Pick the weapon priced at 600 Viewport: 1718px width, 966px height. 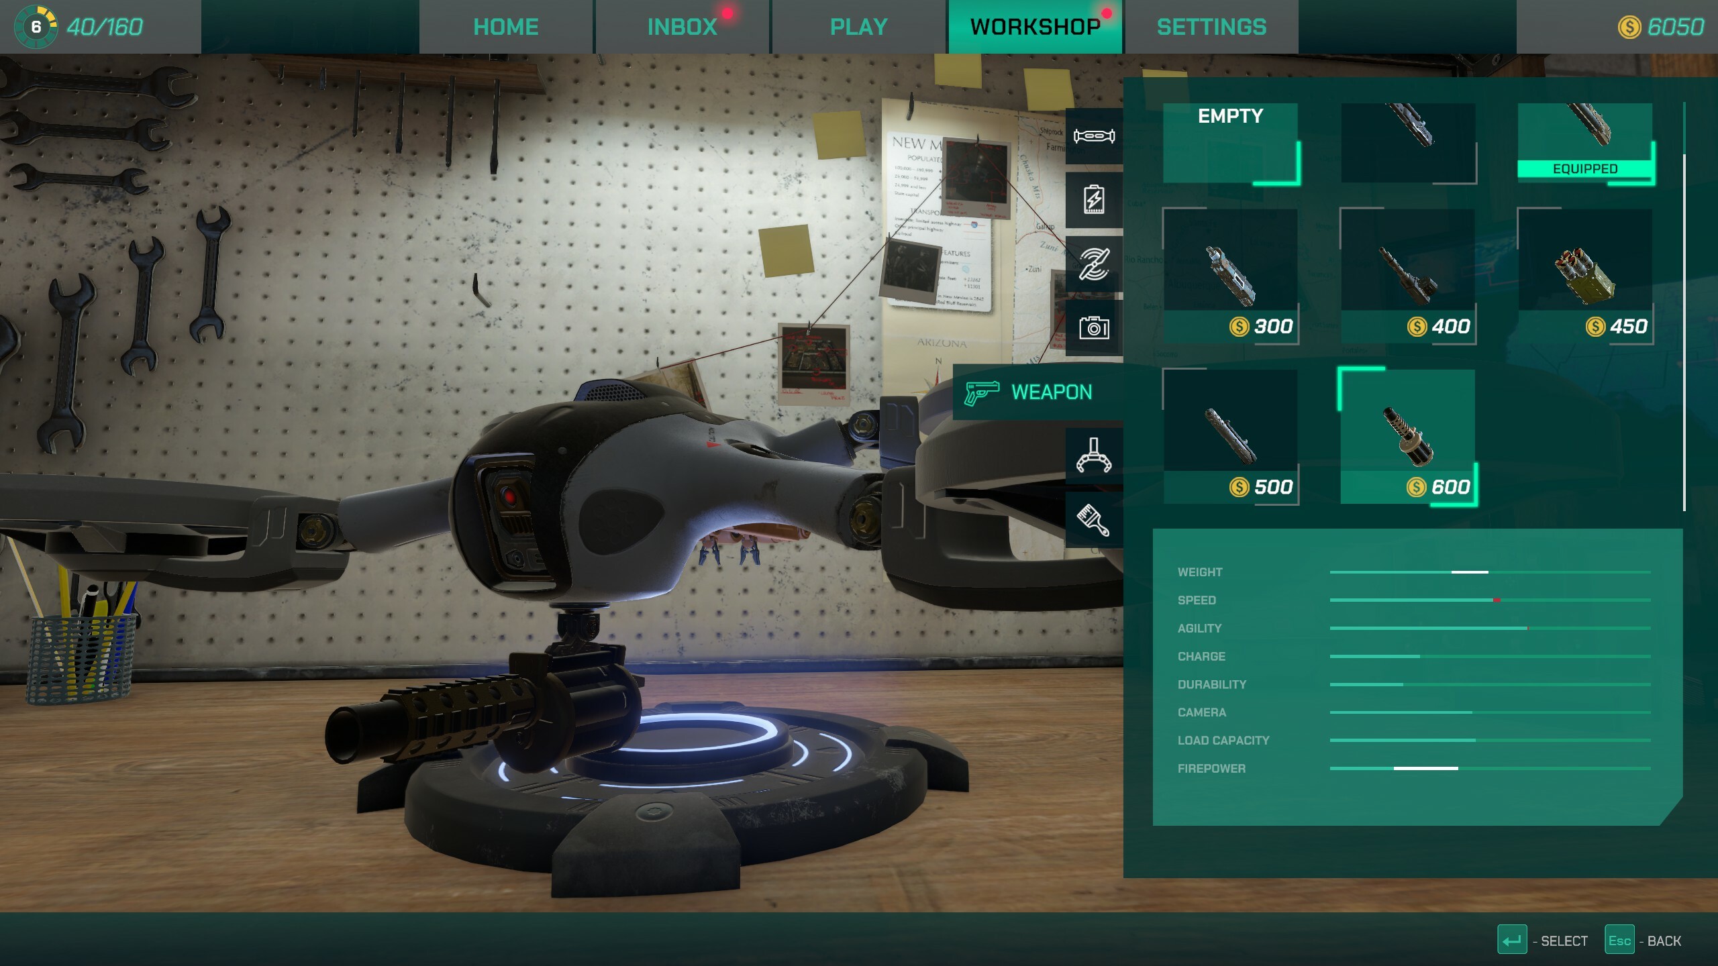1408,437
